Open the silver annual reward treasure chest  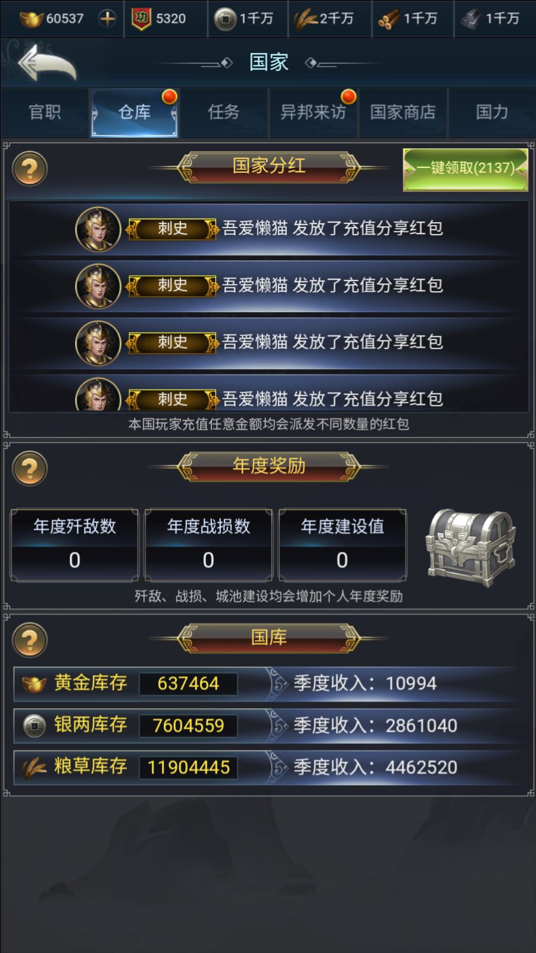(x=470, y=547)
